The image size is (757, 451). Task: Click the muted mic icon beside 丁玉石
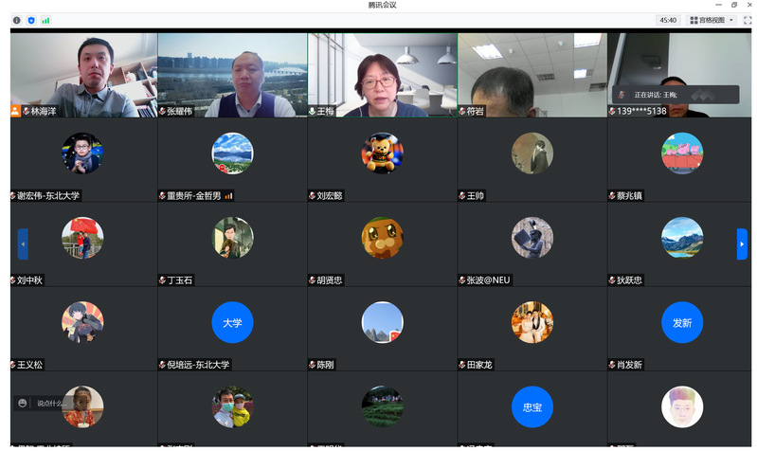[x=162, y=280]
